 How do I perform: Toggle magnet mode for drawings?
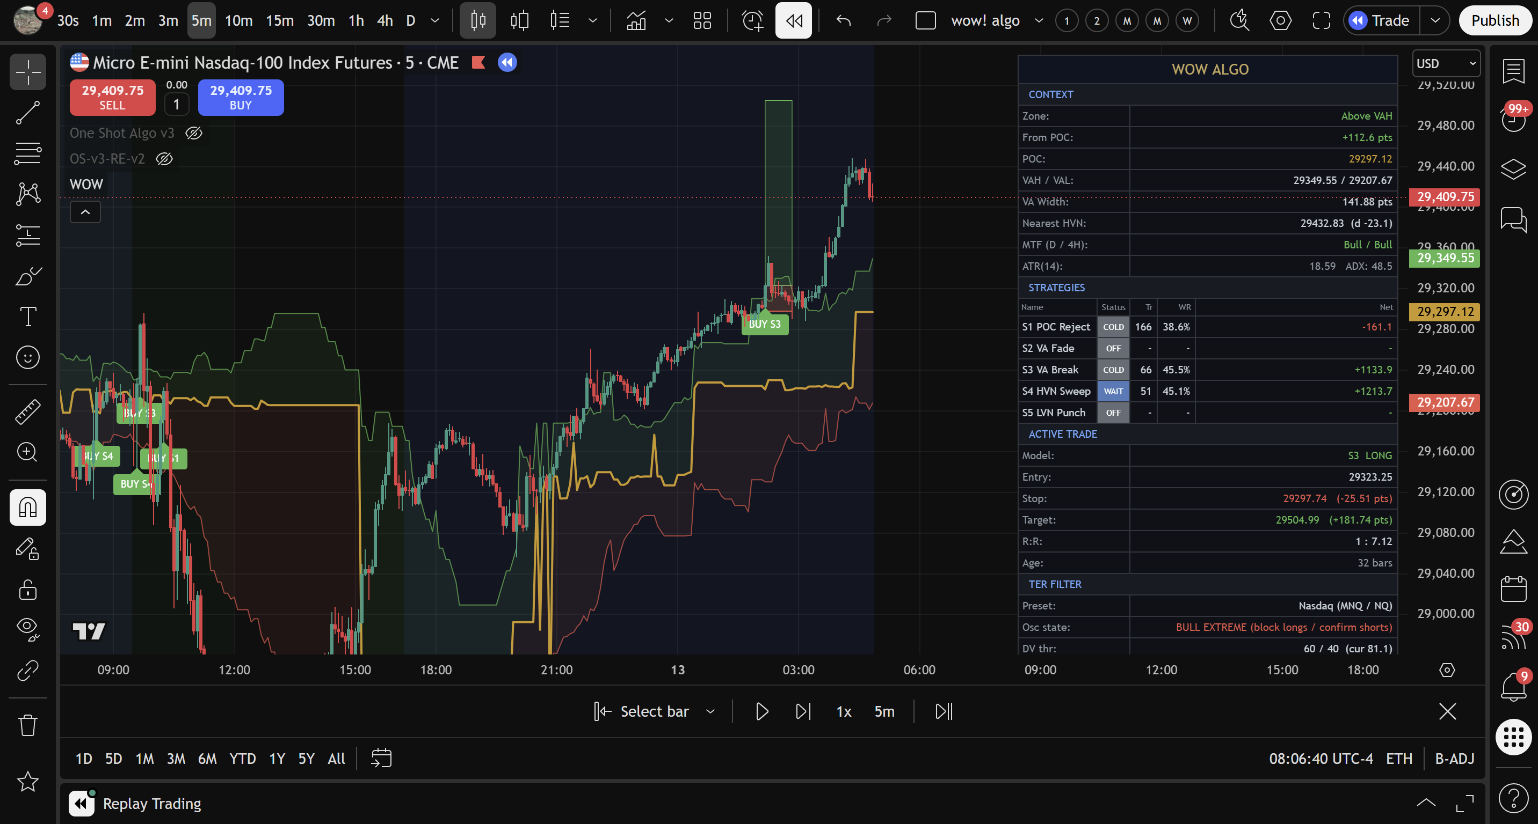tap(27, 507)
